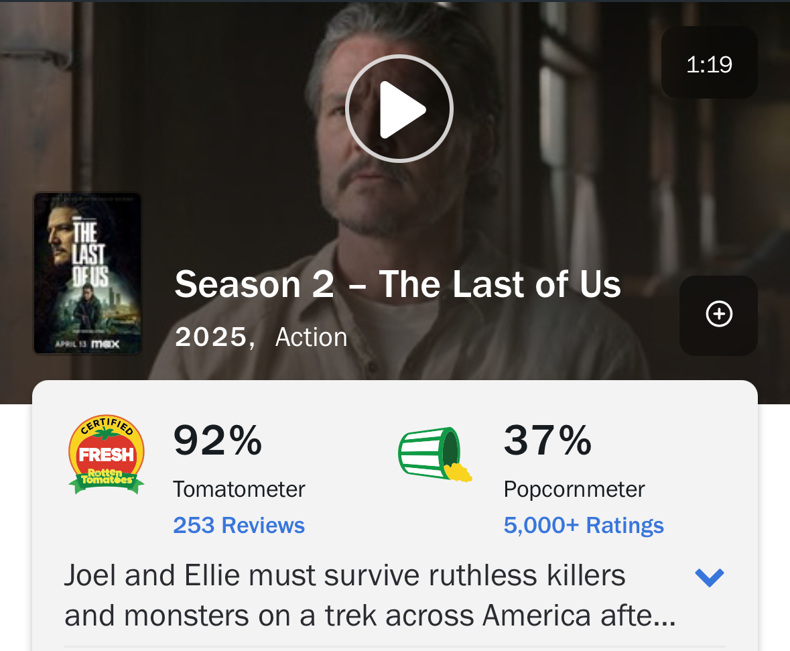The width and height of the screenshot is (790, 651).
Task: Add Season 2 to watchlist with plus icon
Action: point(718,315)
